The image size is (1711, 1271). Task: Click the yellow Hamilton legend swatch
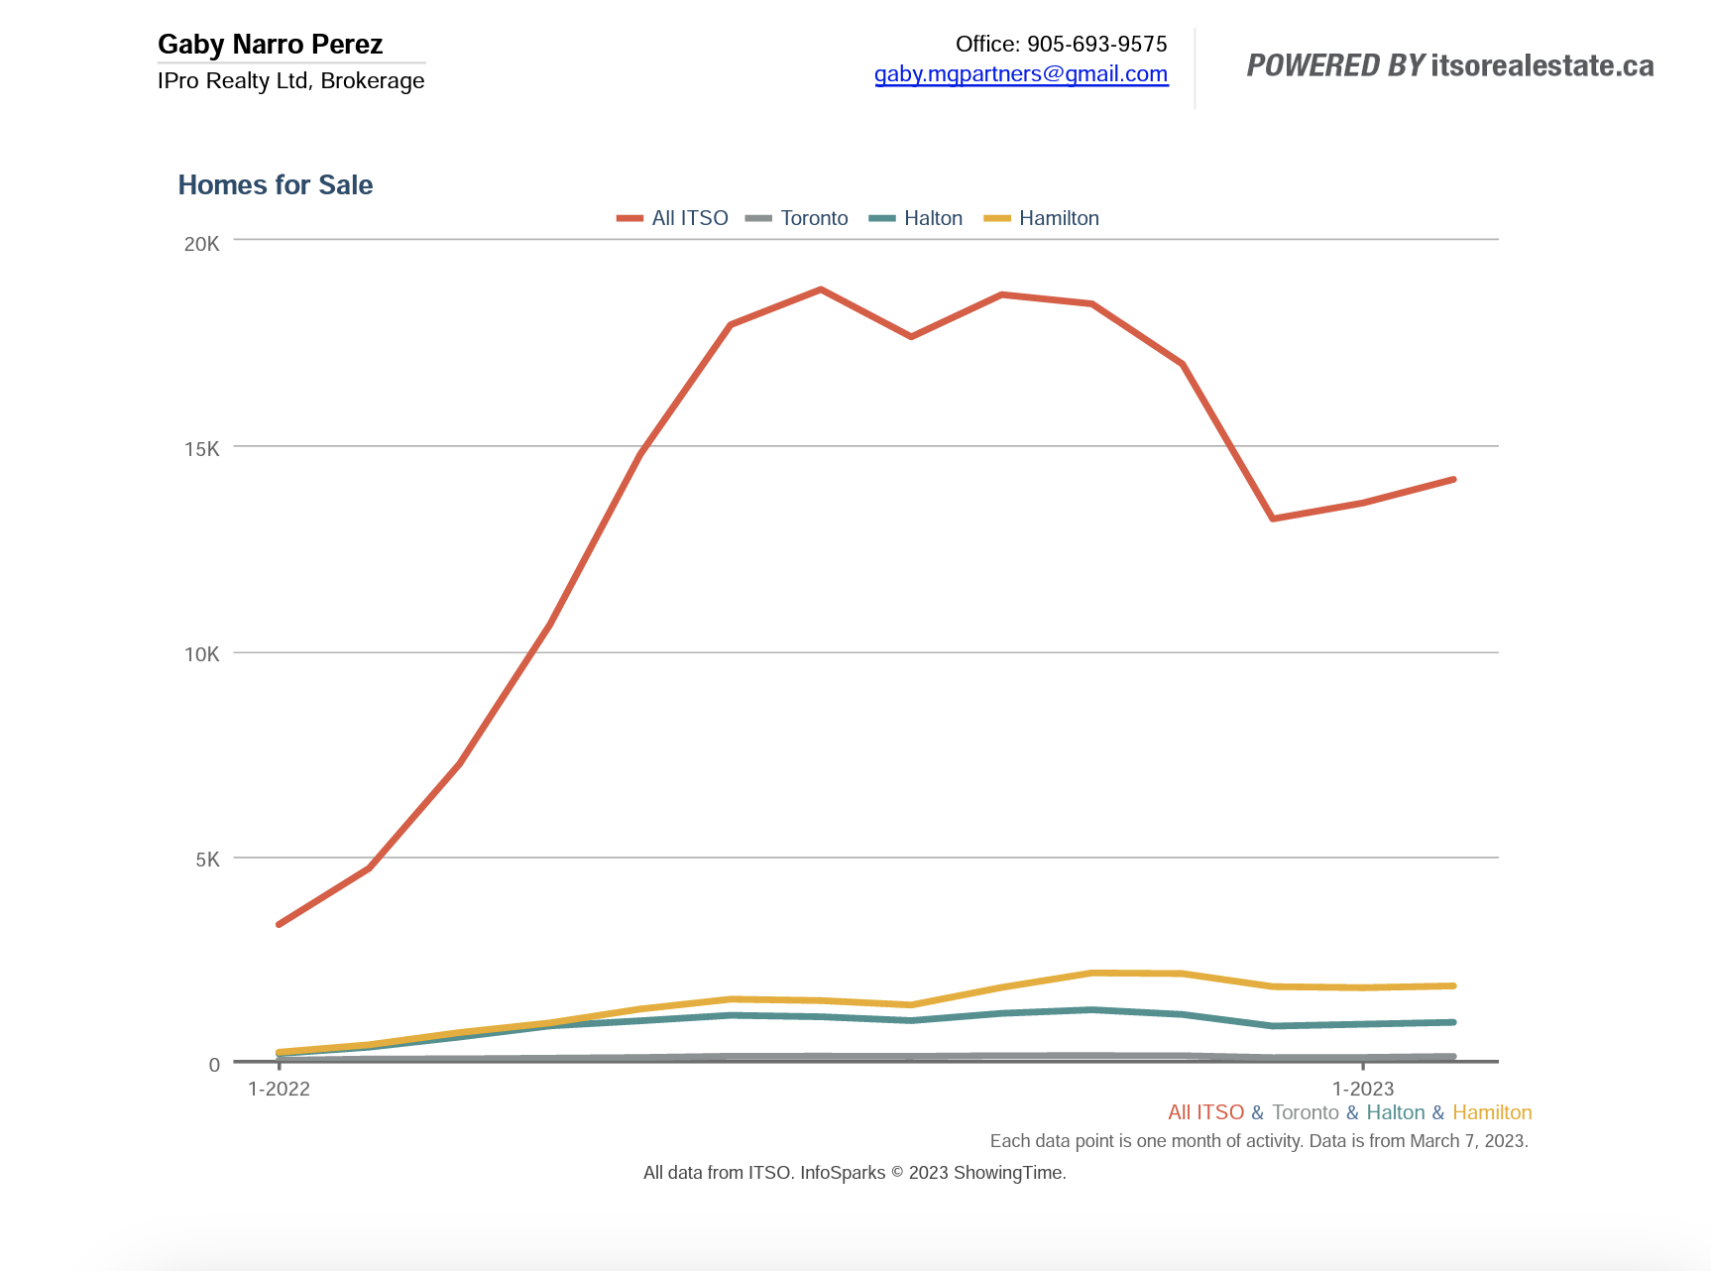tap(997, 218)
